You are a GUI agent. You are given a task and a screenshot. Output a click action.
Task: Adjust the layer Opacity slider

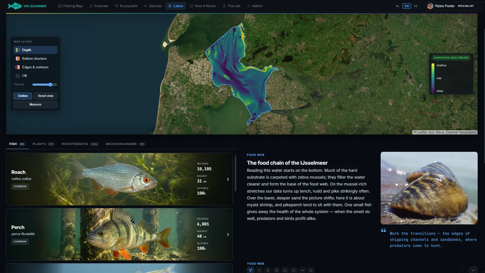[45, 84]
